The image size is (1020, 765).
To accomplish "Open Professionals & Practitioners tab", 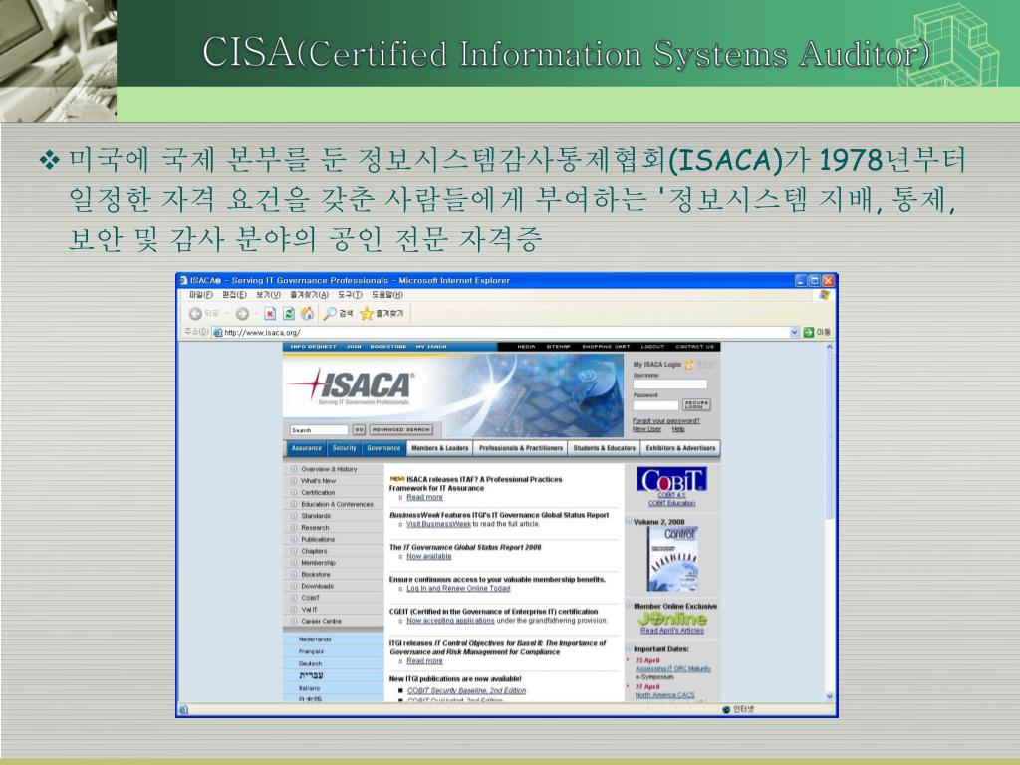I will [x=520, y=448].
